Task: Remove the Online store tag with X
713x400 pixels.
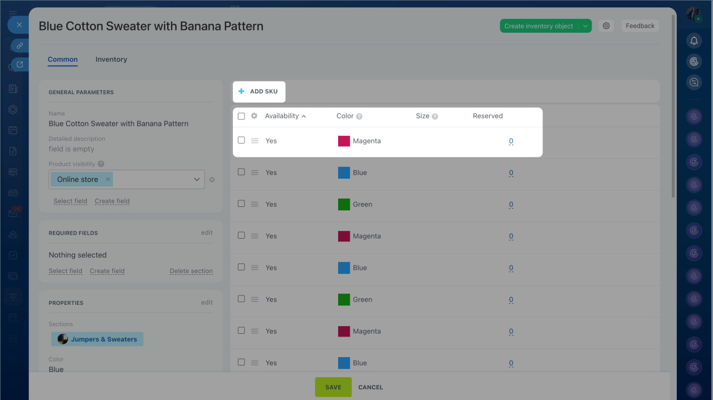Action: [108, 179]
